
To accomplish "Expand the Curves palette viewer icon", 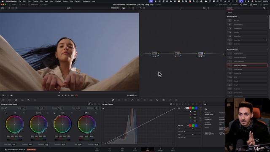I will pyautogui.click(x=171, y=104).
